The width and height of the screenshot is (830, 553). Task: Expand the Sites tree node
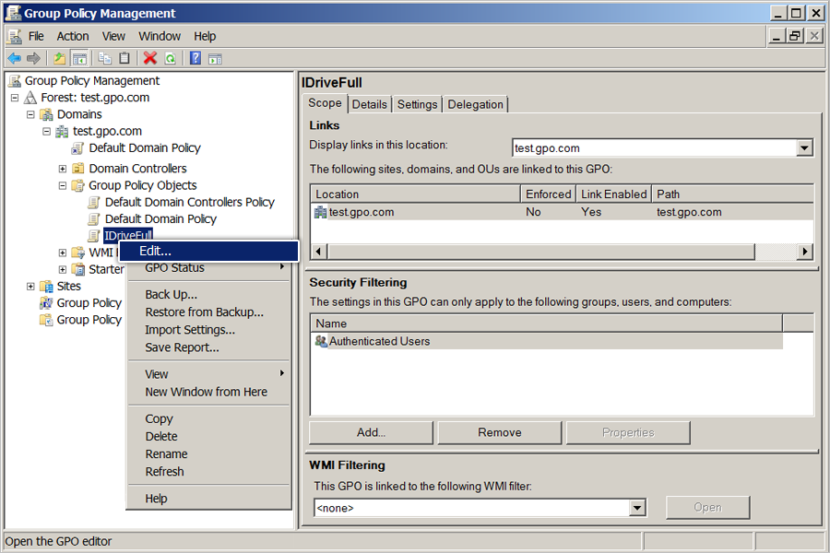(x=30, y=287)
